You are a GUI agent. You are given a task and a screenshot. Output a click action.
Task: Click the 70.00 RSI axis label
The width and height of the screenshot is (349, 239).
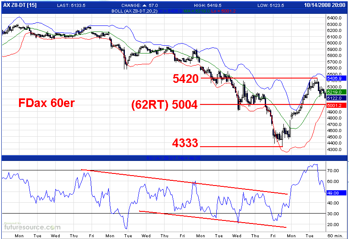(x=333, y=170)
